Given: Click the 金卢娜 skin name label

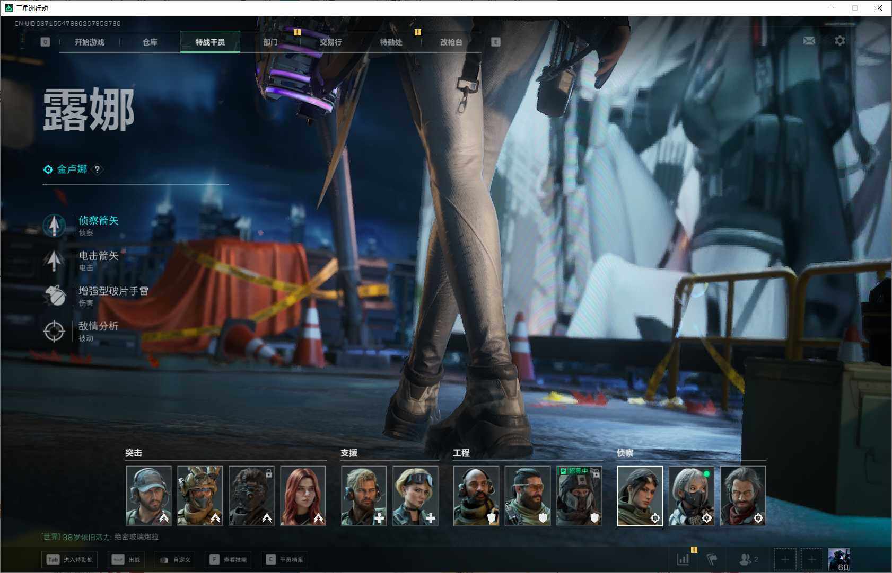Looking at the screenshot, I should [72, 169].
